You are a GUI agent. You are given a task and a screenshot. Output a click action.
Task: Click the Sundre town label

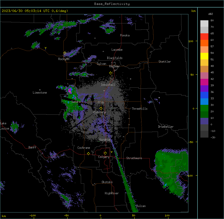click(76, 102)
